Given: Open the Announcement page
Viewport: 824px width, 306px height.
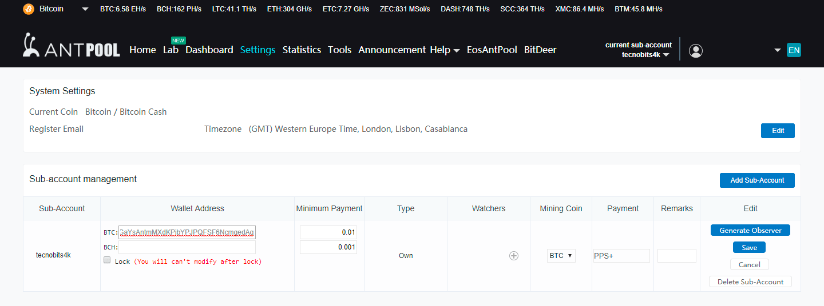Looking at the screenshot, I should click(392, 50).
